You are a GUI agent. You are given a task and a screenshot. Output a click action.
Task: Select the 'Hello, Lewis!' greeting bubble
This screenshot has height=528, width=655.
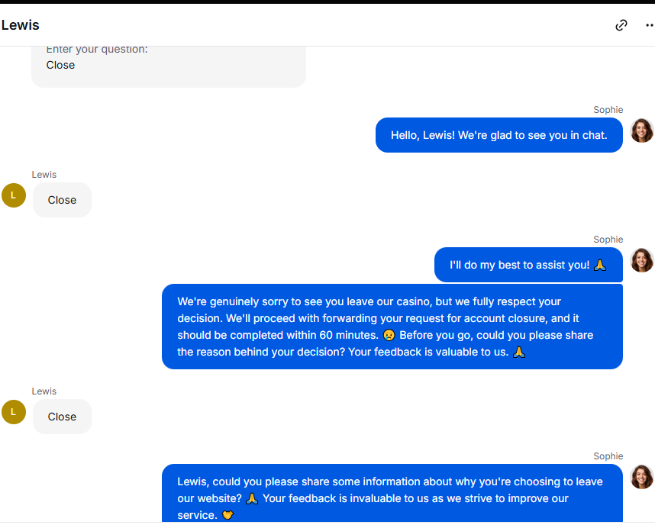click(x=499, y=135)
